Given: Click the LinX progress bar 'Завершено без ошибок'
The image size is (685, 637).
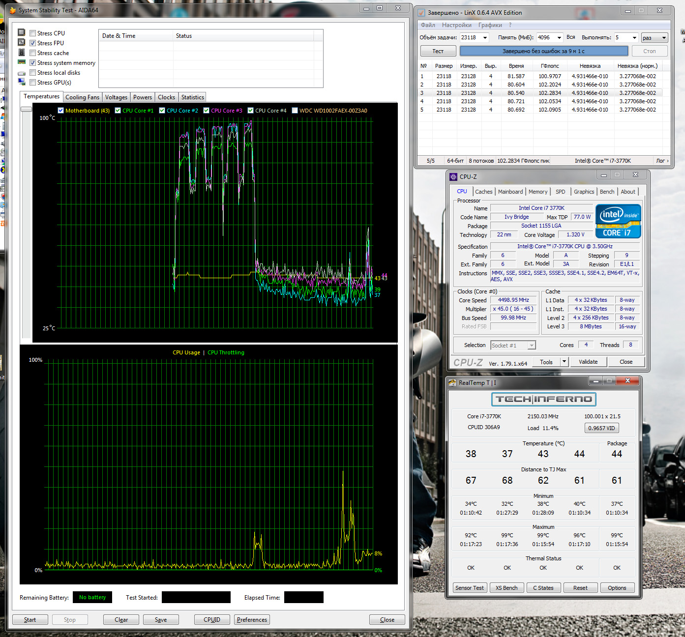Looking at the screenshot, I should 544,51.
